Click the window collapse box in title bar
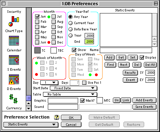The height and width of the screenshot is (132, 160). (156, 4)
